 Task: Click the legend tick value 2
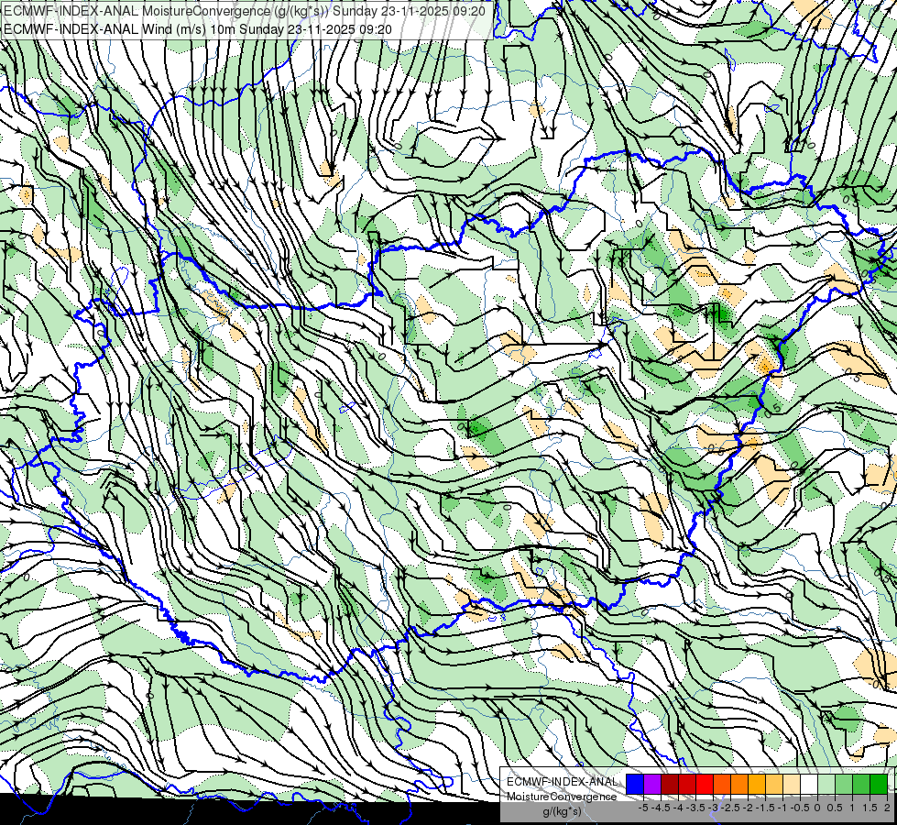(887, 808)
